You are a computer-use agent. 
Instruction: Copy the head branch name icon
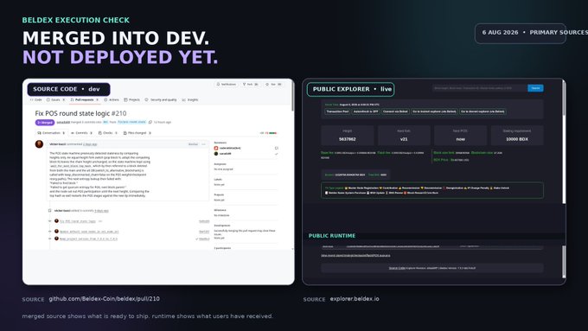tap(150, 122)
